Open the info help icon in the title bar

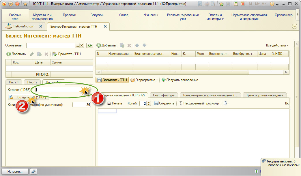click(272, 4)
